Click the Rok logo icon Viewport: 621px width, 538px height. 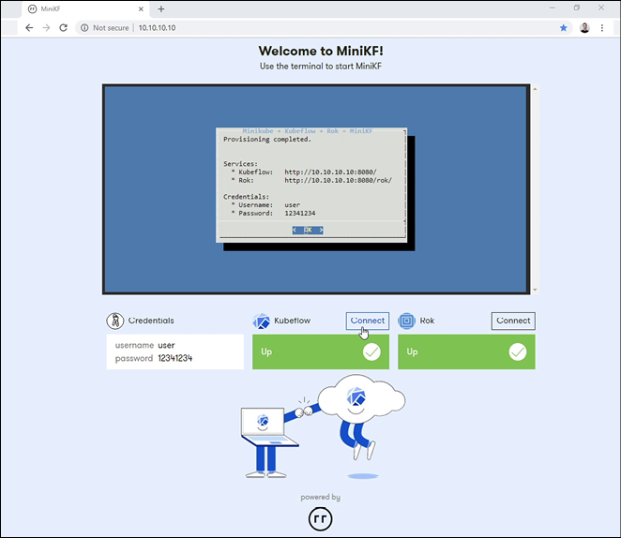406,321
